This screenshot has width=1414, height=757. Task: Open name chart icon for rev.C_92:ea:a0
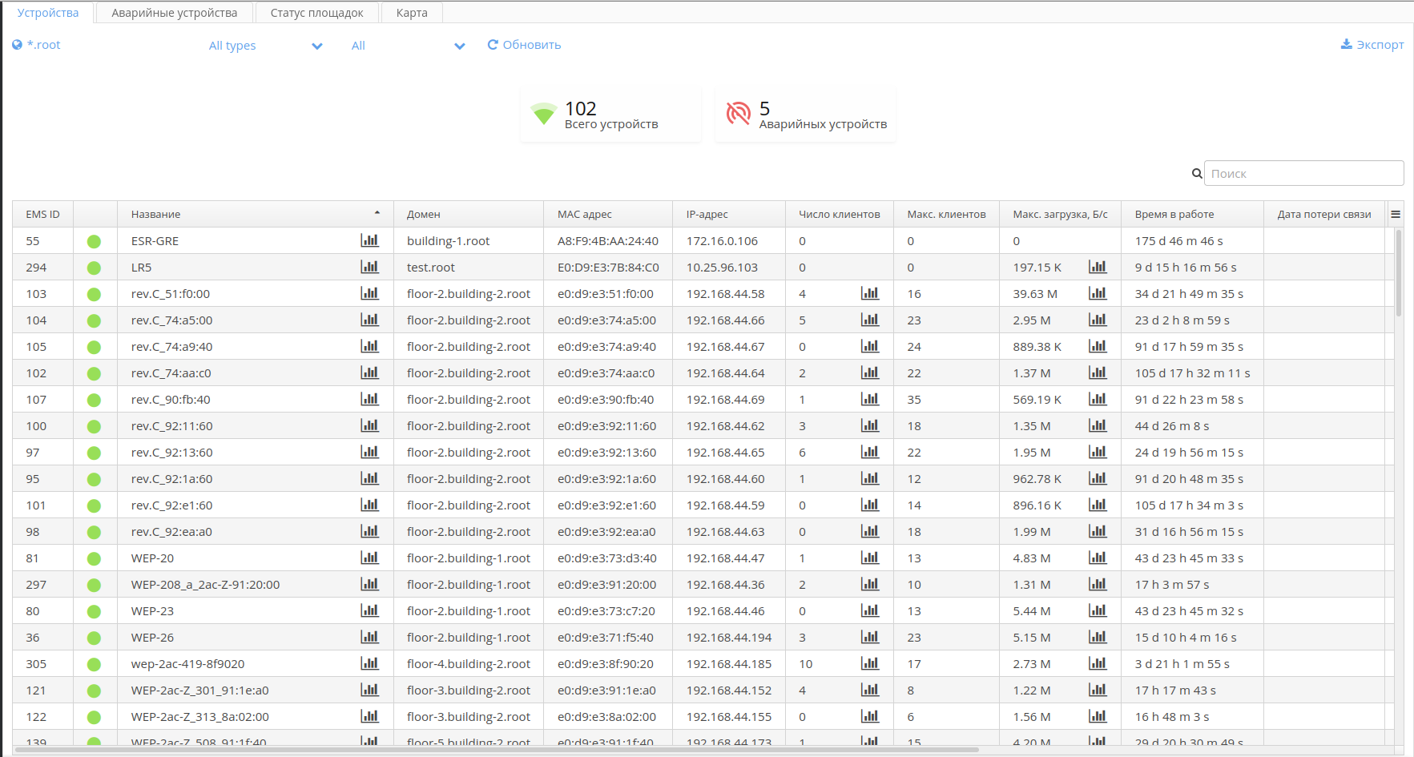pyautogui.click(x=369, y=531)
